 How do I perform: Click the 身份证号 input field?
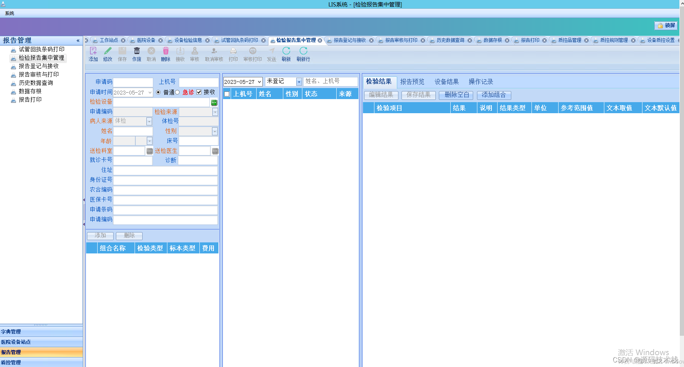pyautogui.click(x=165, y=180)
